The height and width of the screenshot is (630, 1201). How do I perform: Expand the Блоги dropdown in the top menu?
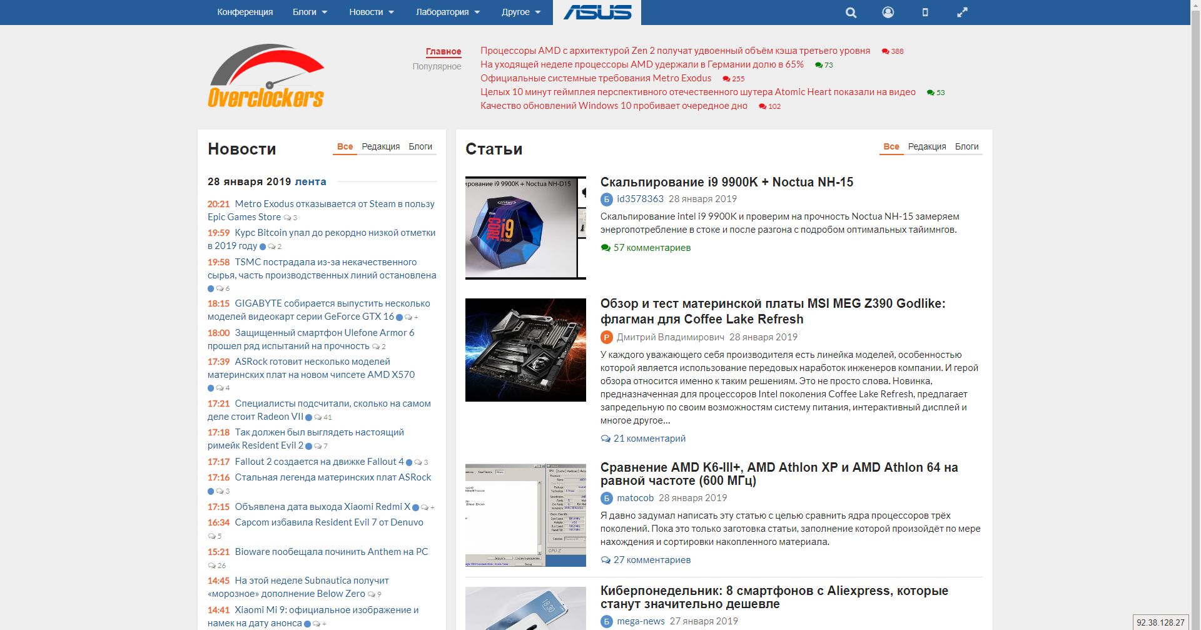pos(310,13)
